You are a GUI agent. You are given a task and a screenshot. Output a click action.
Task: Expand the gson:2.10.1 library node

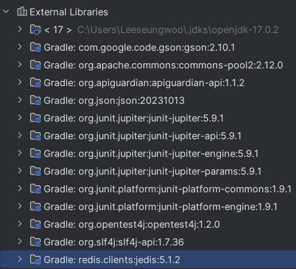19,47
